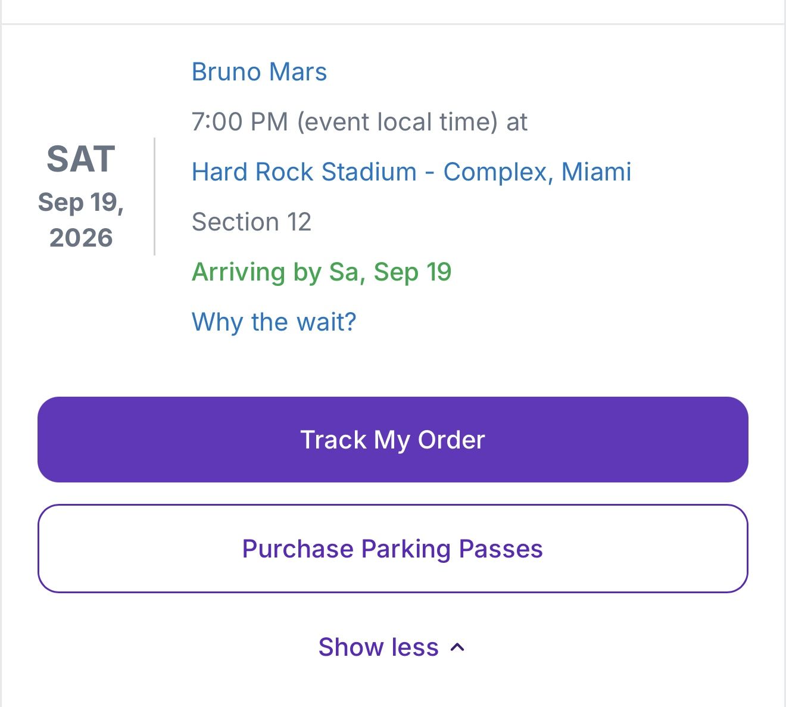Click the word Miami in the venue link
Image resolution: width=786 pixels, height=707 pixels.
coord(596,172)
